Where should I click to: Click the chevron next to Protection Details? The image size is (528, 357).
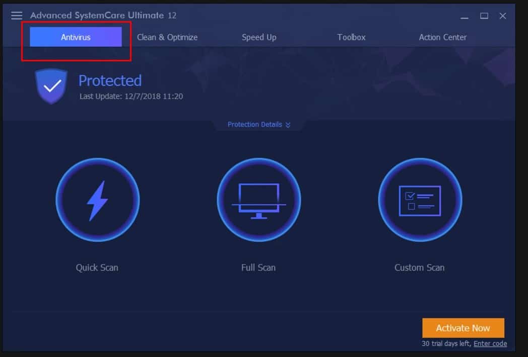point(288,124)
